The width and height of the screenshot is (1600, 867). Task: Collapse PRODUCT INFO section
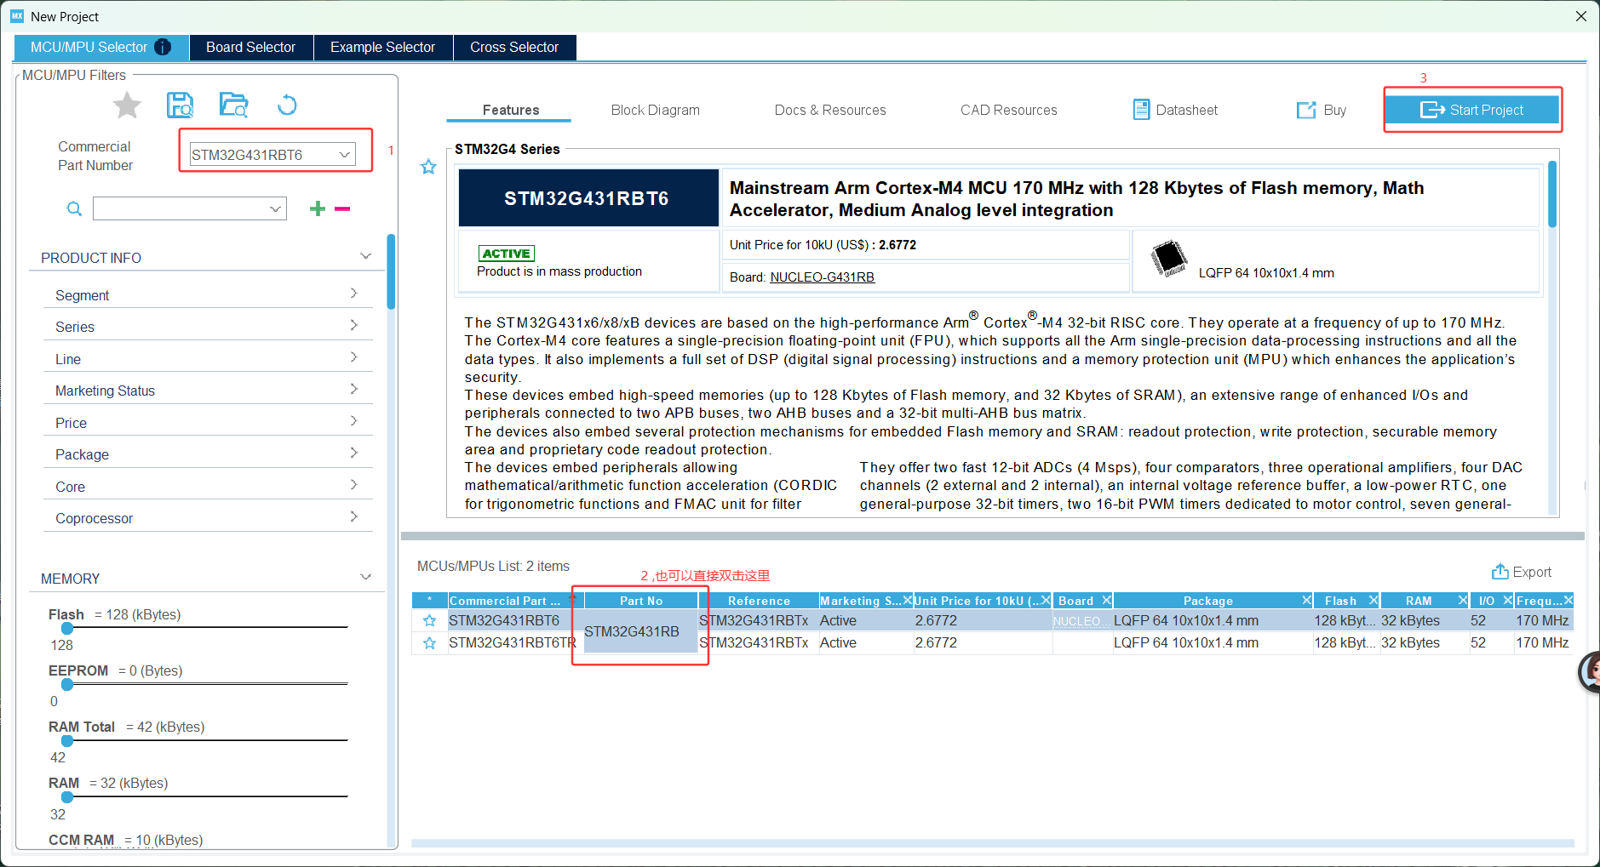pyautogui.click(x=365, y=256)
